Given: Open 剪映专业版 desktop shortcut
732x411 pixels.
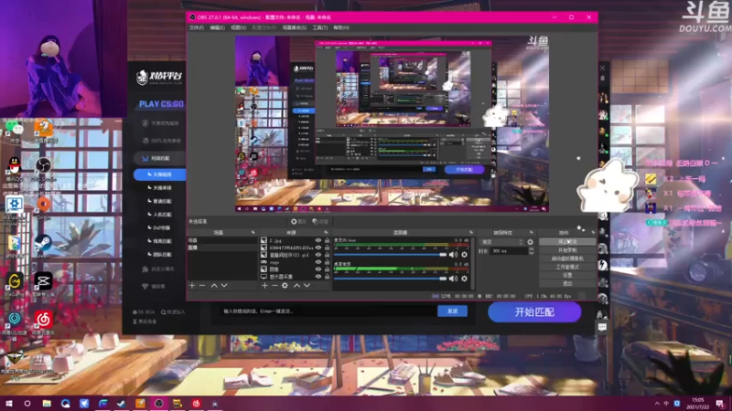Looking at the screenshot, I should coord(43,284).
